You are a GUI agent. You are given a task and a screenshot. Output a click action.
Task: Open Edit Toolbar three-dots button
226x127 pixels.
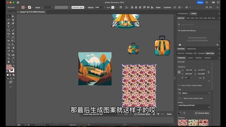click(11, 87)
